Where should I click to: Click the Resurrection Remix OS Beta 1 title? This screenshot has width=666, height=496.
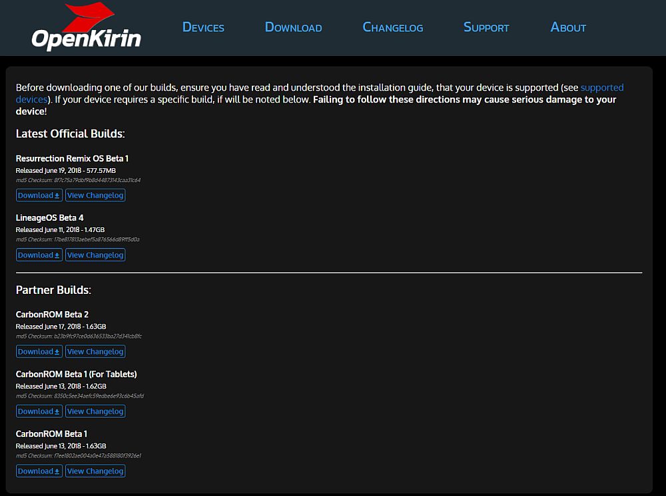72,158
